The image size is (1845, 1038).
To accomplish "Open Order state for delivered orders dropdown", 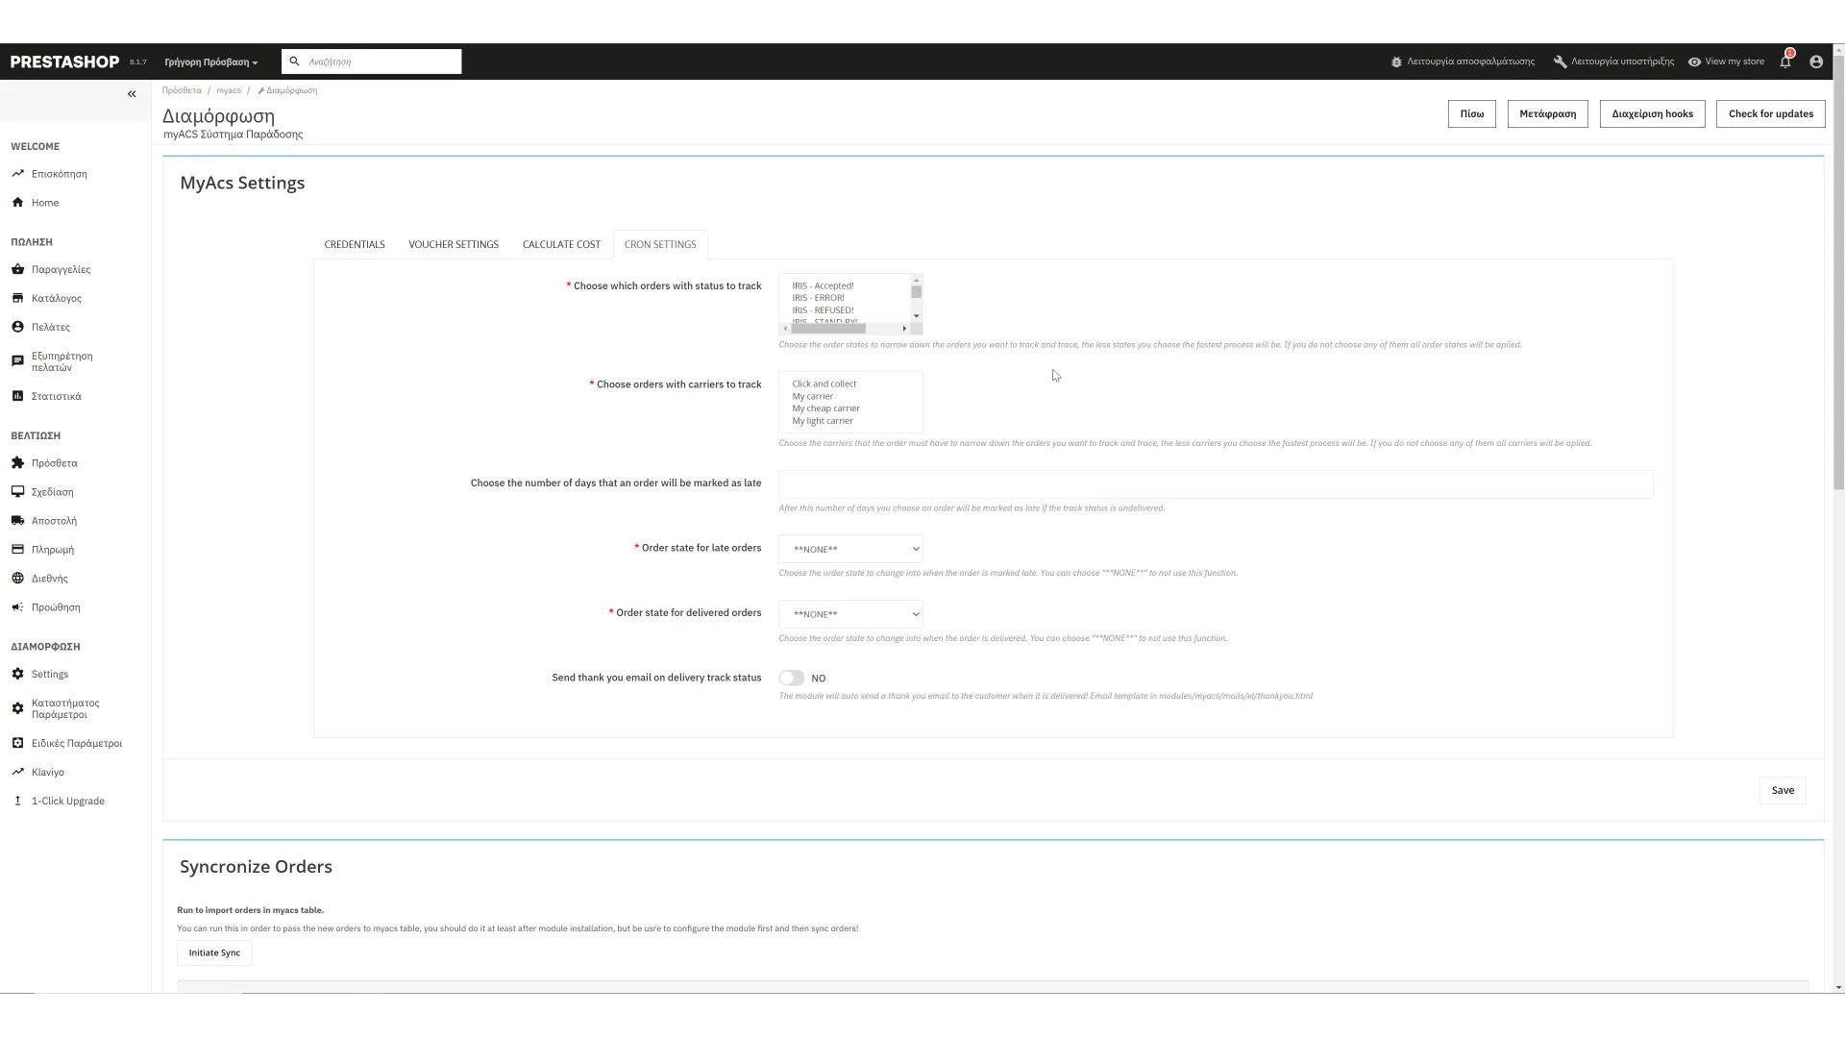I will (850, 614).
